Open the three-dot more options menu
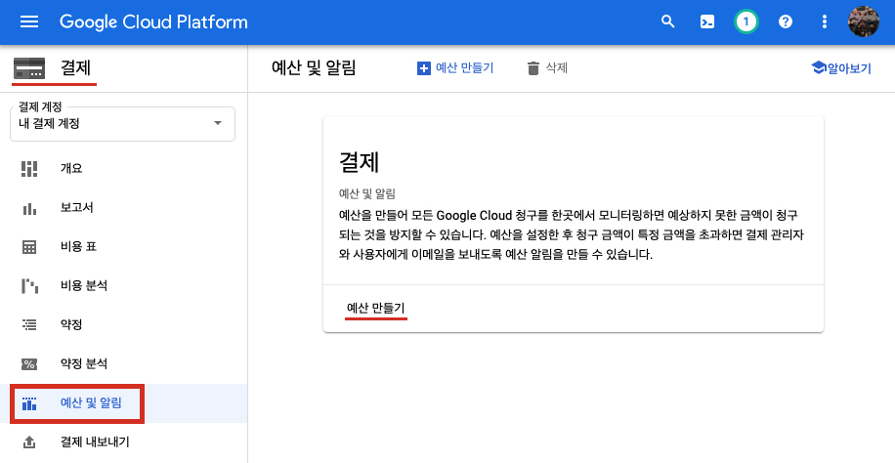The height and width of the screenshot is (463, 895). 825,22
